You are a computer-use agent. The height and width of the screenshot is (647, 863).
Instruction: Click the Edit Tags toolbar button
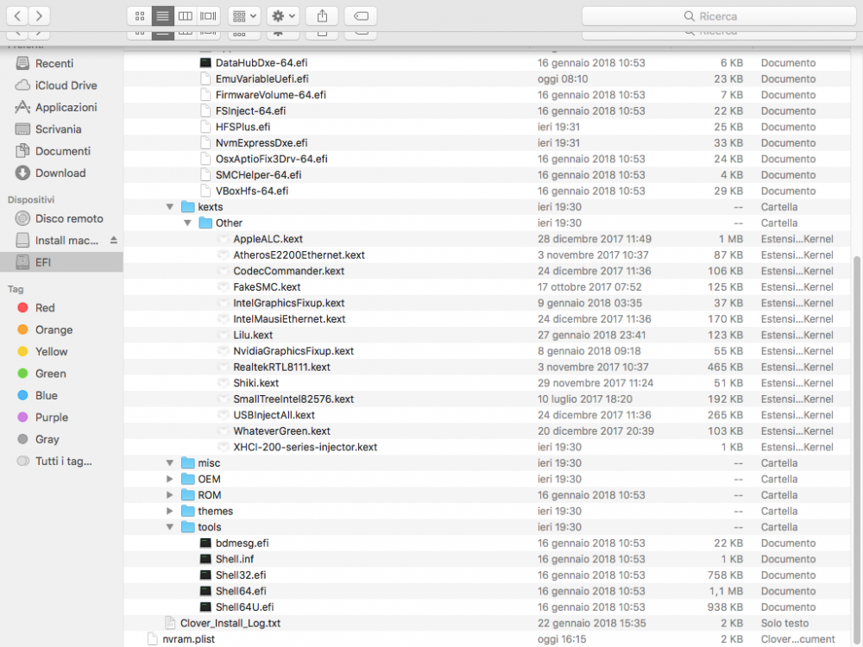click(x=361, y=16)
